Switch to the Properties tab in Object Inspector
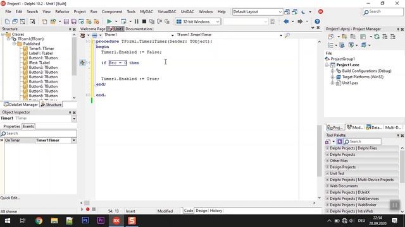The height and width of the screenshot is (227, 405). (11, 126)
